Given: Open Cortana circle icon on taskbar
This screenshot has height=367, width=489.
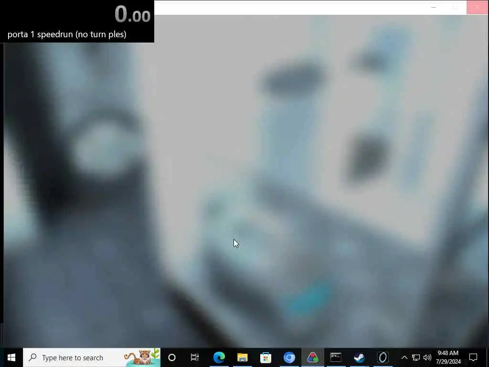Looking at the screenshot, I should pos(172,357).
